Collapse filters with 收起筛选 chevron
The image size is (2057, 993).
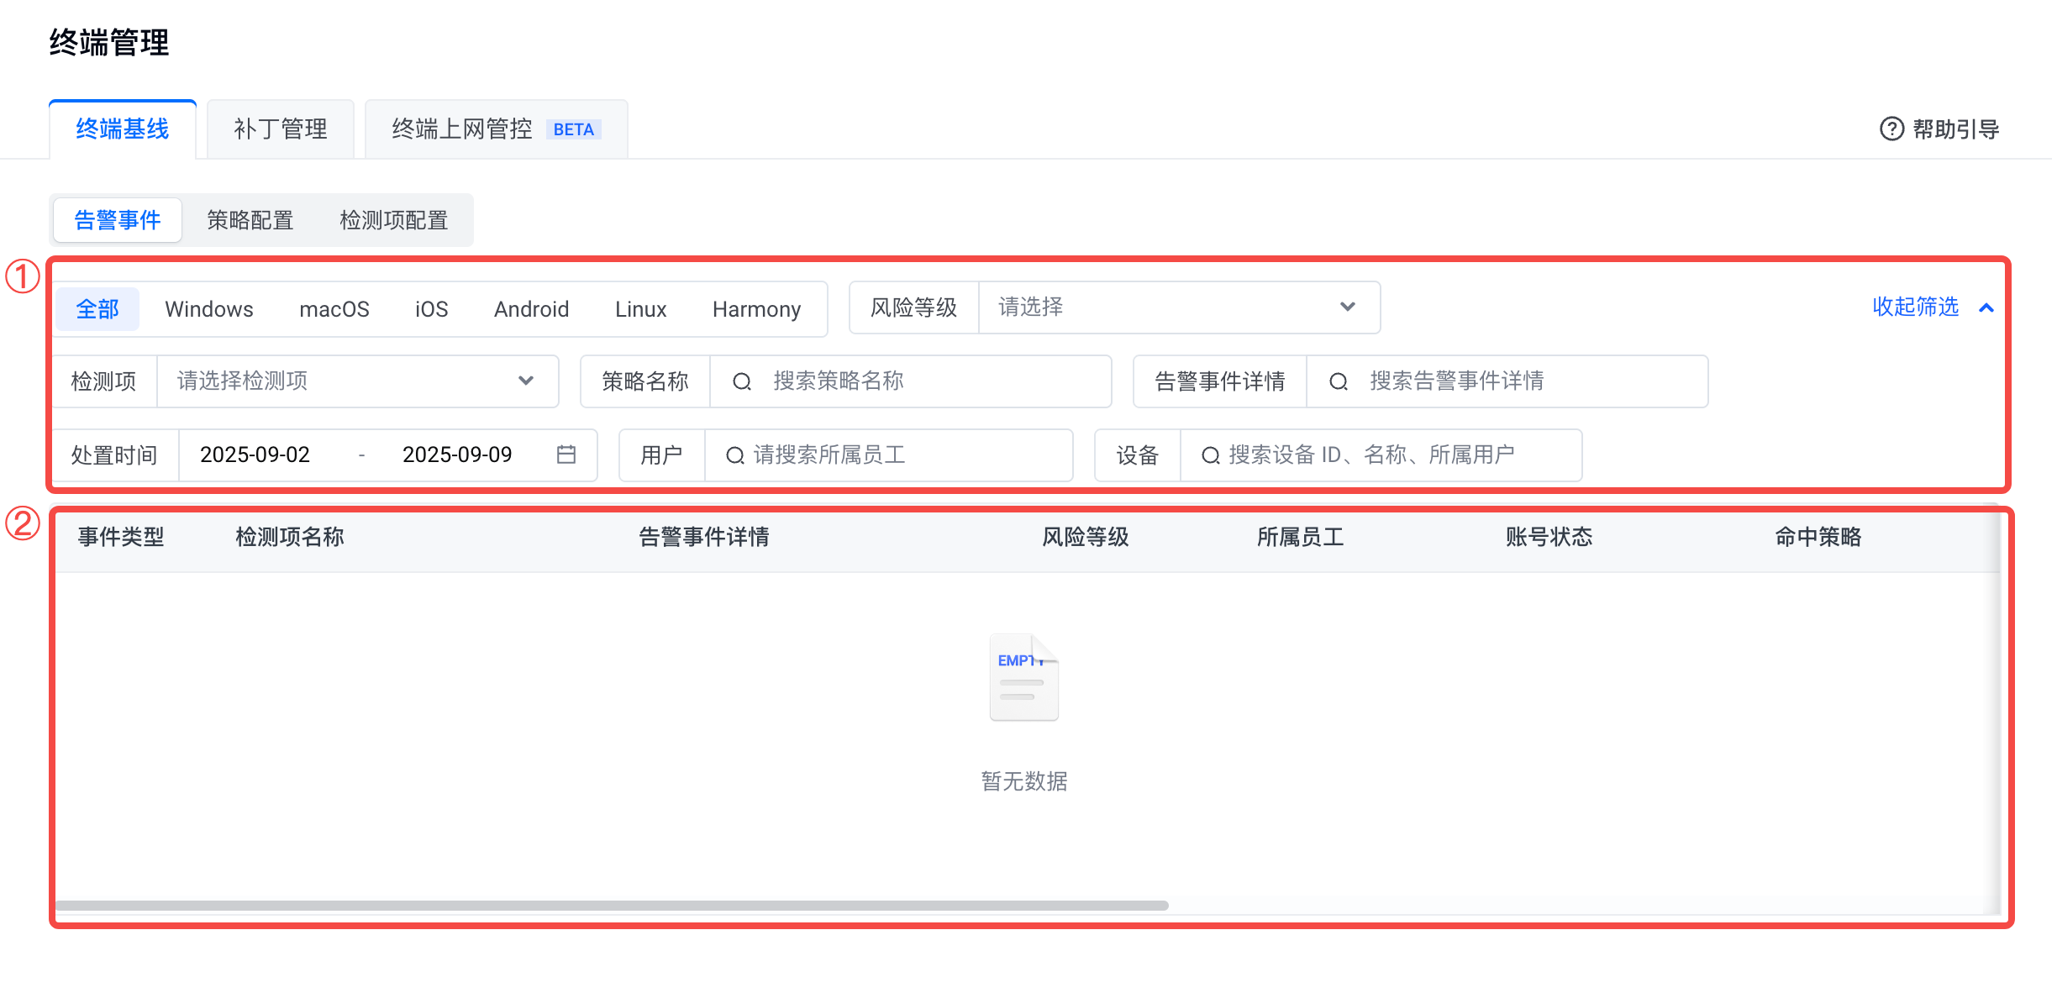click(x=1986, y=307)
